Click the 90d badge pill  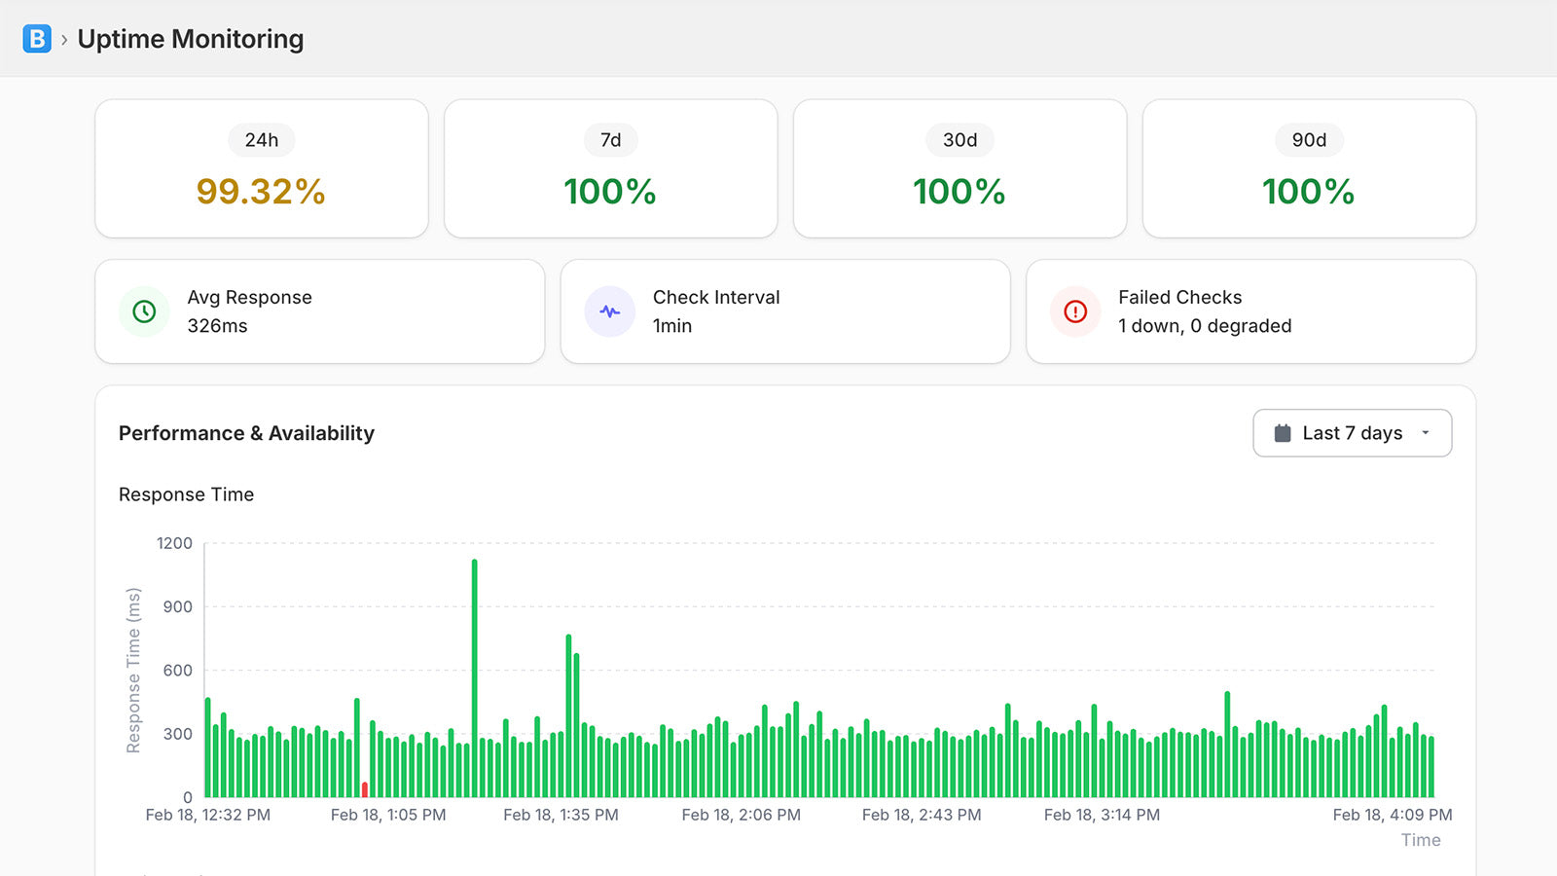tap(1308, 140)
